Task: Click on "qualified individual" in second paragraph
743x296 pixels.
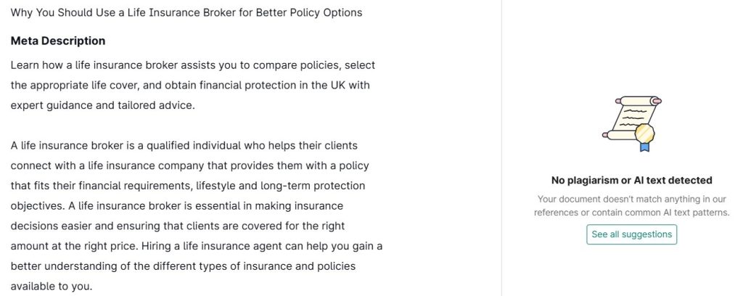Action: point(193,145)
